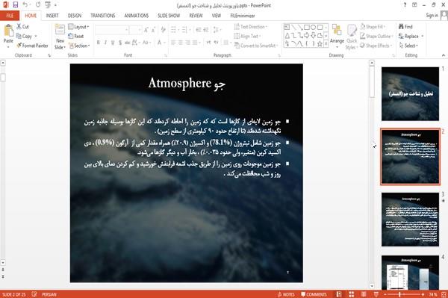The height and width of the screenshot is (298, 448).
Task: Click the Help question mark icon
Action: pyautogui.click(x=405, y=5)
